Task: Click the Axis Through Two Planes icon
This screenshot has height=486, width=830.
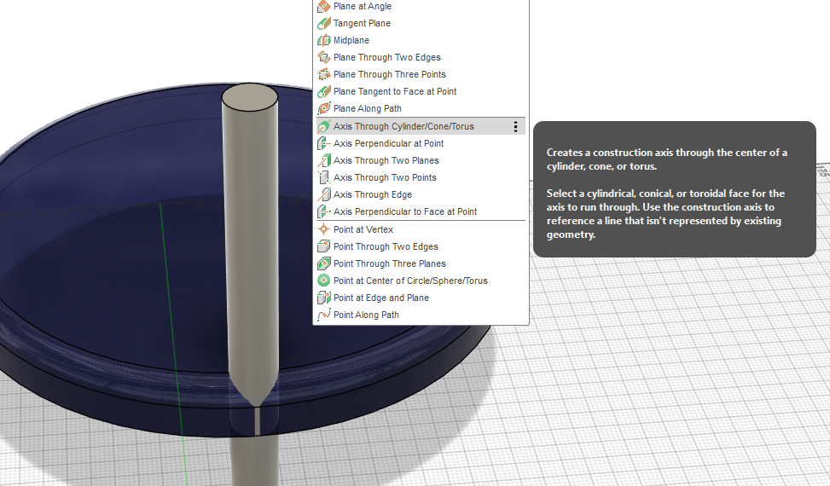Action: tap(323, 160)
